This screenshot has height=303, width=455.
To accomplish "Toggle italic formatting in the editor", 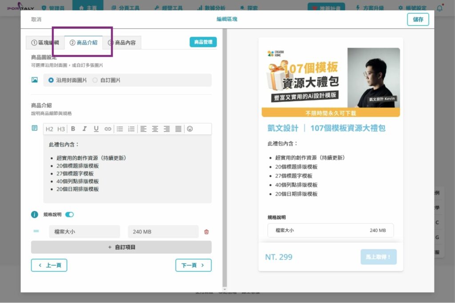I will point(84,128).
